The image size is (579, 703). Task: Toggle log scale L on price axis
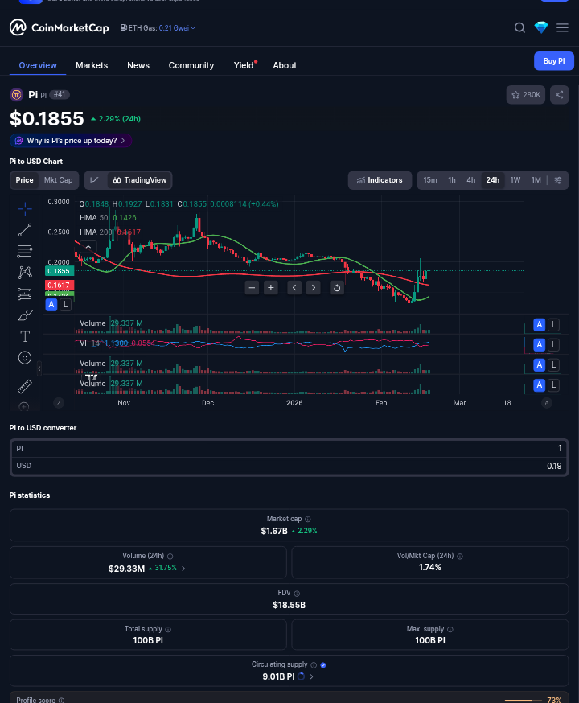point(65,305)
